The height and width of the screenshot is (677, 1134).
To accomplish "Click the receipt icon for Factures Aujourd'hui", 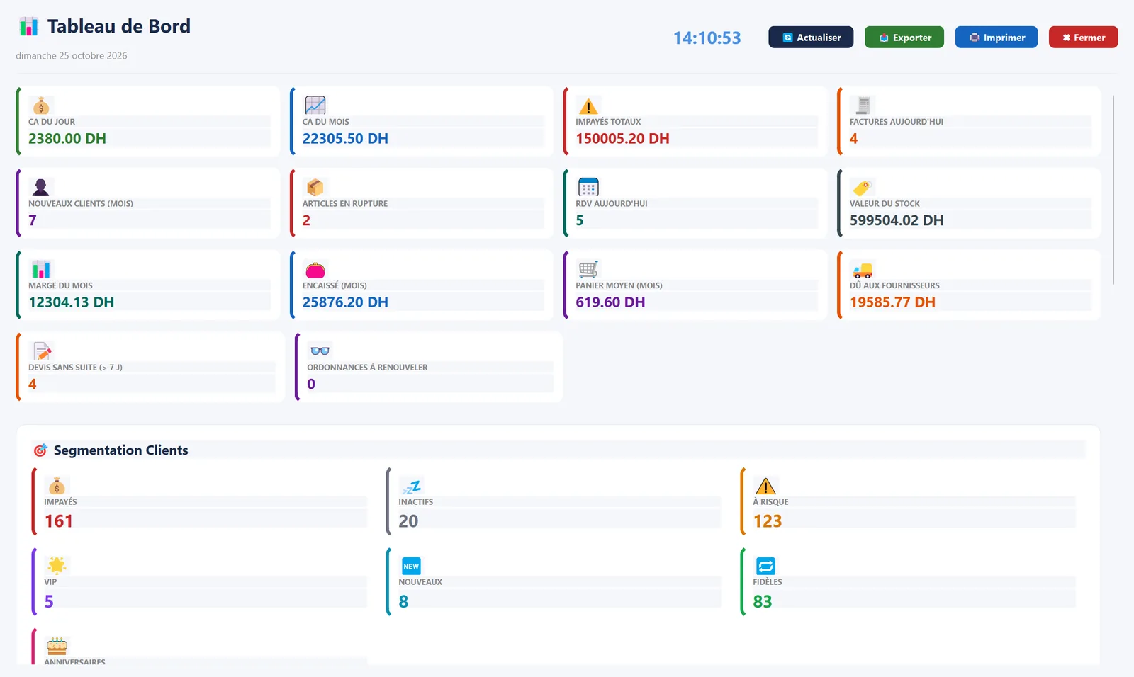I will [863, 106].
